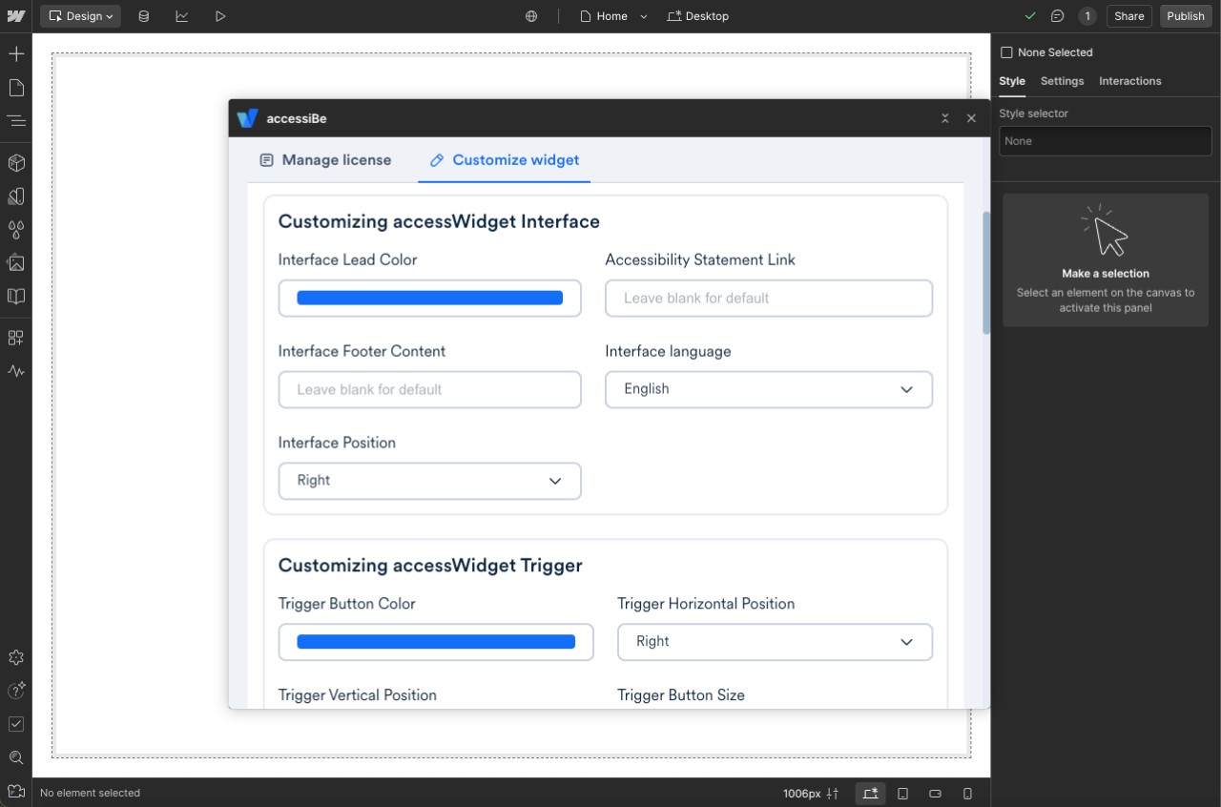Open canvas settings sliders icon
The width and height of the screenshot is (1221, 807).
[833, 794]
